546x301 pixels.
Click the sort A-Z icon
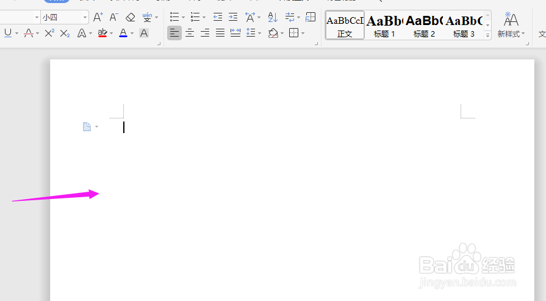coord(273,17)
